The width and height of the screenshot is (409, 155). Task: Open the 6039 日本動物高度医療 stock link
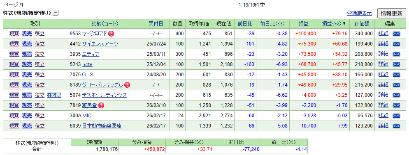coord(102,126)
